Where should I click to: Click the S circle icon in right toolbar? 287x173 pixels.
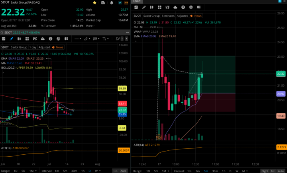[183, 7]
